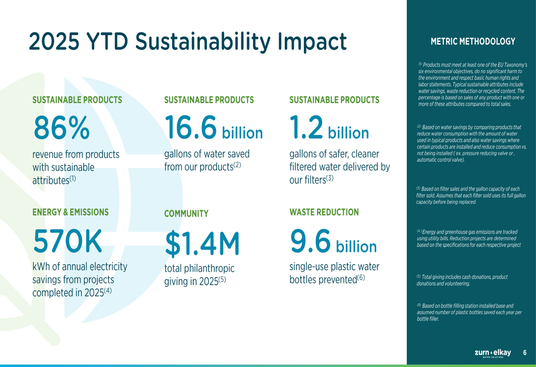536x367 pixels.
Task: Click the page number 6
Action: (525, 353)
